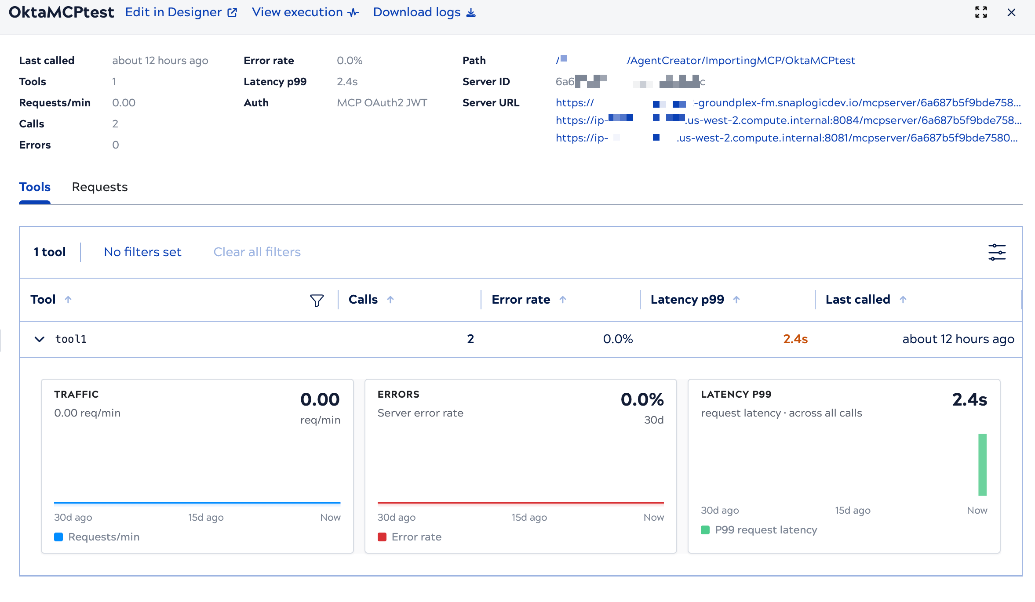
Task: Click the MCP OAuth2 JWT auth value
Action: [382, 103]
